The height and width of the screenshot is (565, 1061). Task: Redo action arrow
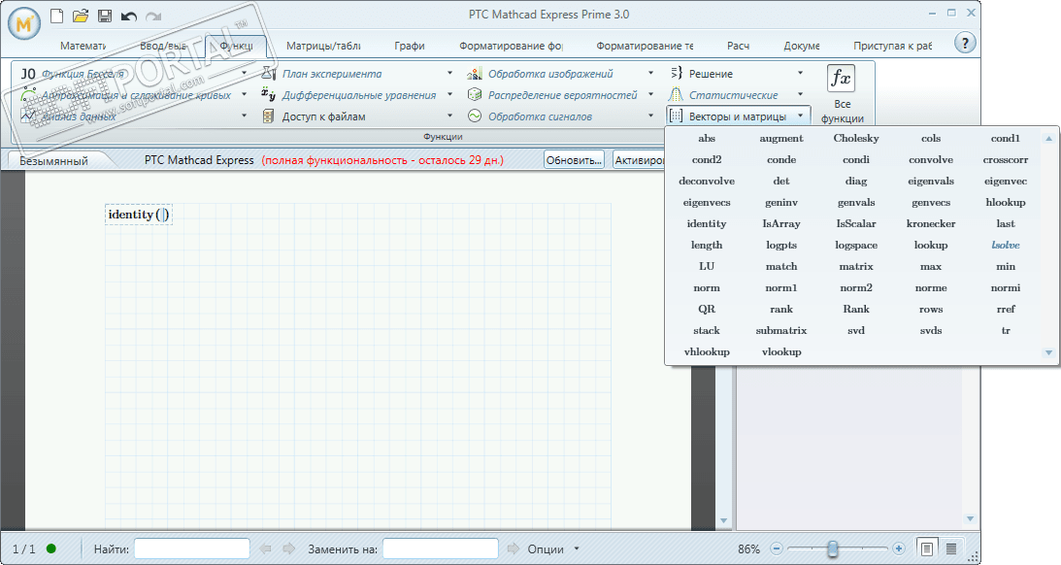[153, 17]
